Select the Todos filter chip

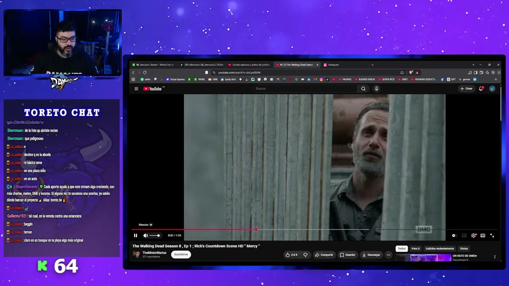click(402, 249)
